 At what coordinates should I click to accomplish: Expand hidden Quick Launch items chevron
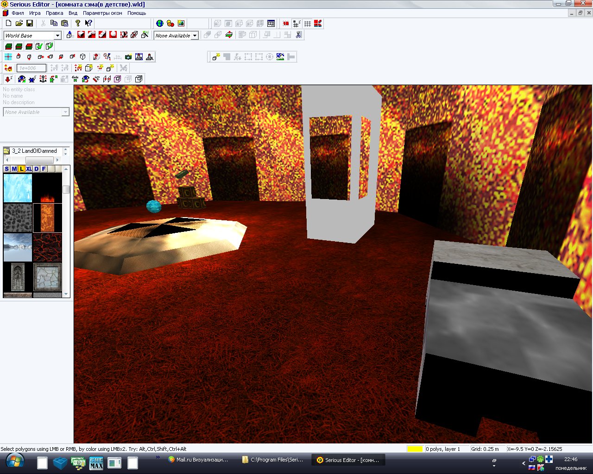(x=158, y=457)
